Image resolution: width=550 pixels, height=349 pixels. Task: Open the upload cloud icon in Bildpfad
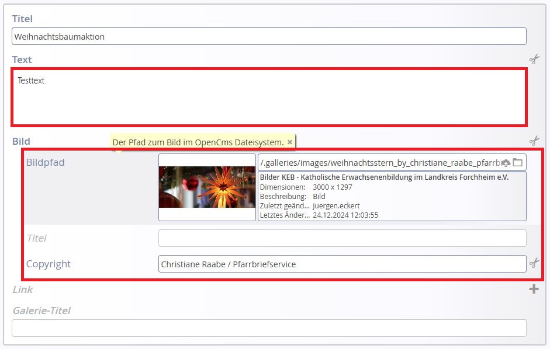506,163
